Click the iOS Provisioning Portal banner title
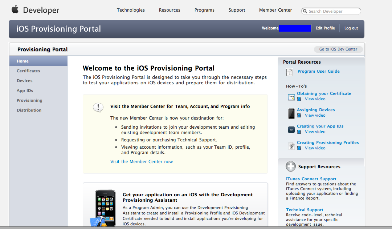This screenshot has height=229, width=392. (x=58, y=29)
